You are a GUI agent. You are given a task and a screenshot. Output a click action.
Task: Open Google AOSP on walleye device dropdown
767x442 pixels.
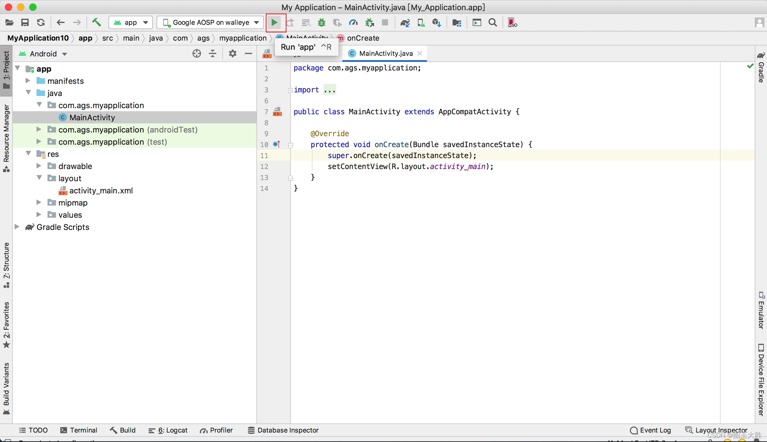[210, 22]
